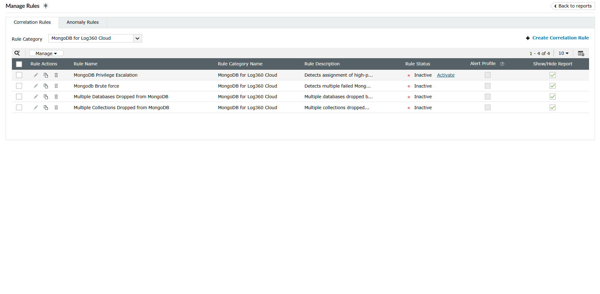The width and height of the screenshot is (600, 294).
Task: Clone the Mongodb Brute force rule
Action: tap(46, 86)
